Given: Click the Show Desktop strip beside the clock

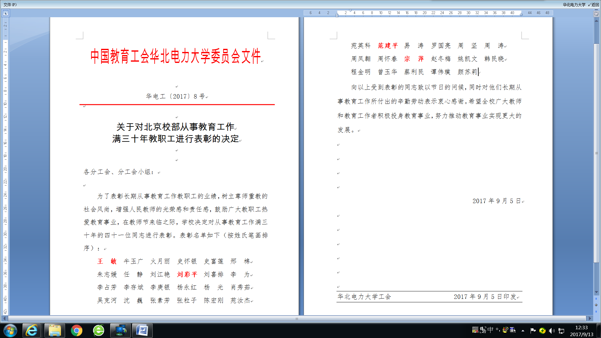Looking at the screenshot, I should click(x=598, y=330).
